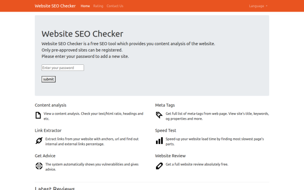Image resolution: width=304 pixels, height=190 pixels.
Task: Click the Link Extractor chain icon
Action: (39, 140)
